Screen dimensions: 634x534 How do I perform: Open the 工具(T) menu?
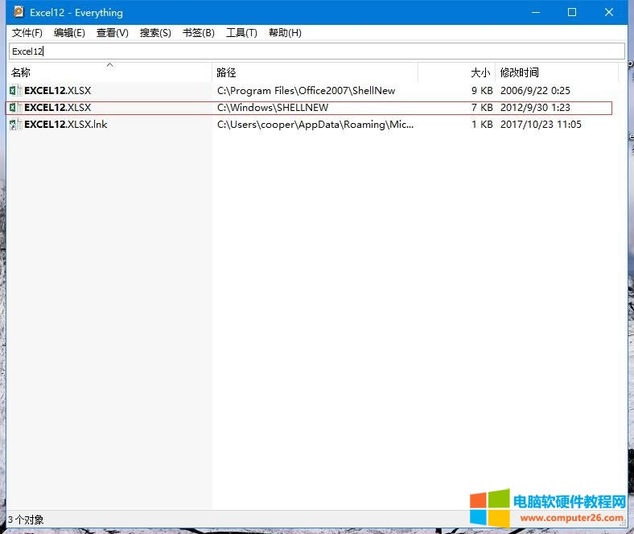(241, 33)
